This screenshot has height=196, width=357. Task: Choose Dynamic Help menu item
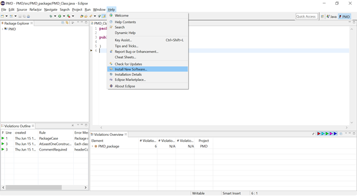[x=147, y=33]
